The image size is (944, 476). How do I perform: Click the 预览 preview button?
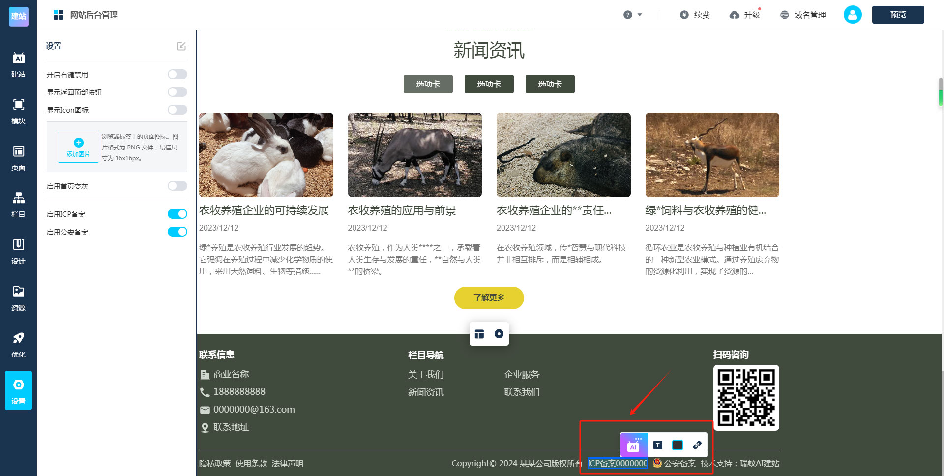898,15
